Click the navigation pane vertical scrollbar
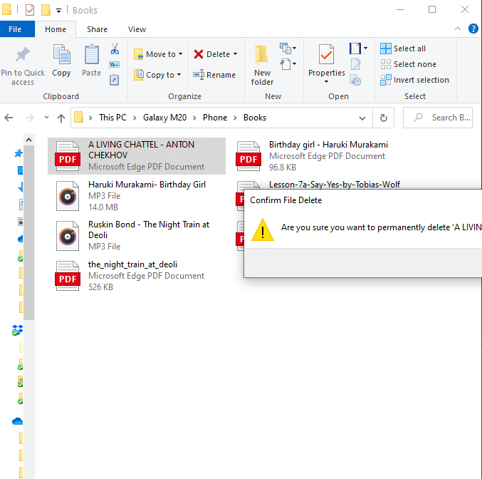The height and width of the screenshot is (479, 482). [x=29, y=228]
